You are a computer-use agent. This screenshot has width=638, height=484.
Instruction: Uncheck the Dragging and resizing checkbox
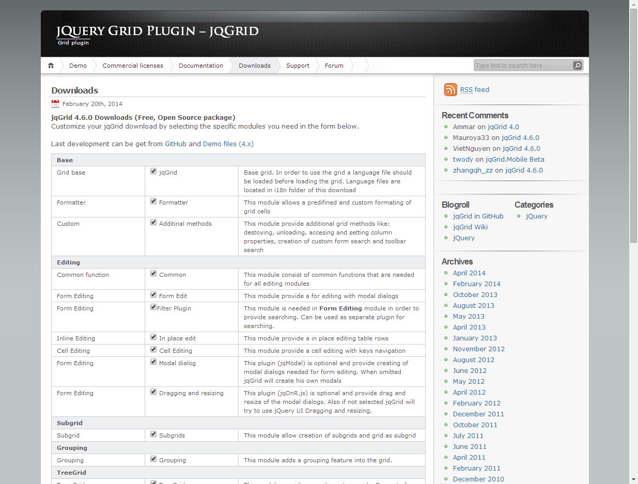click(153, 392)
